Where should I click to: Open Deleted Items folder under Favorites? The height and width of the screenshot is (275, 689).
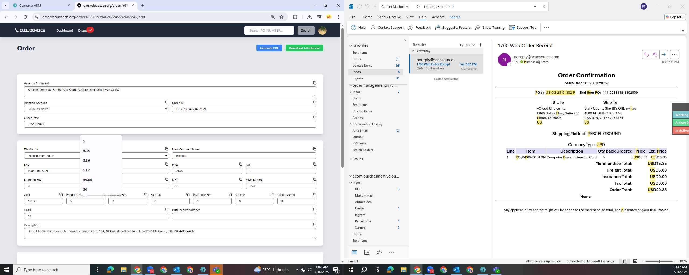376,66
